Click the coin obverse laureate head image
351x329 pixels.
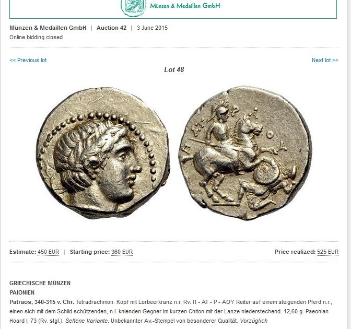[x=103, y=153]
